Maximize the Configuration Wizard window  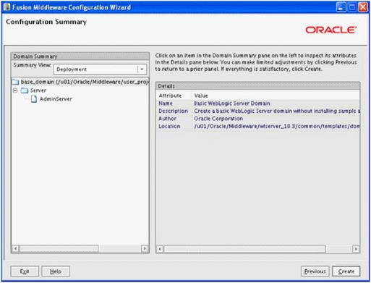[352, 7]
